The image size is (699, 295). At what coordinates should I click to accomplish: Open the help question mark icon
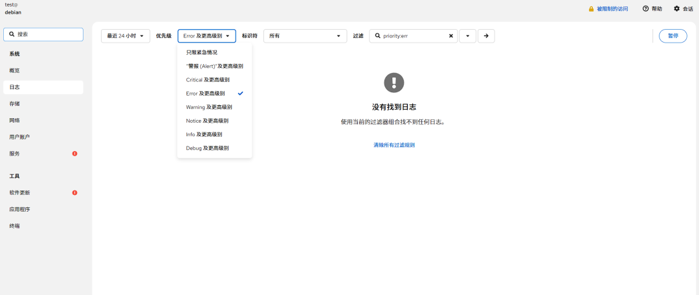point(645,8)
